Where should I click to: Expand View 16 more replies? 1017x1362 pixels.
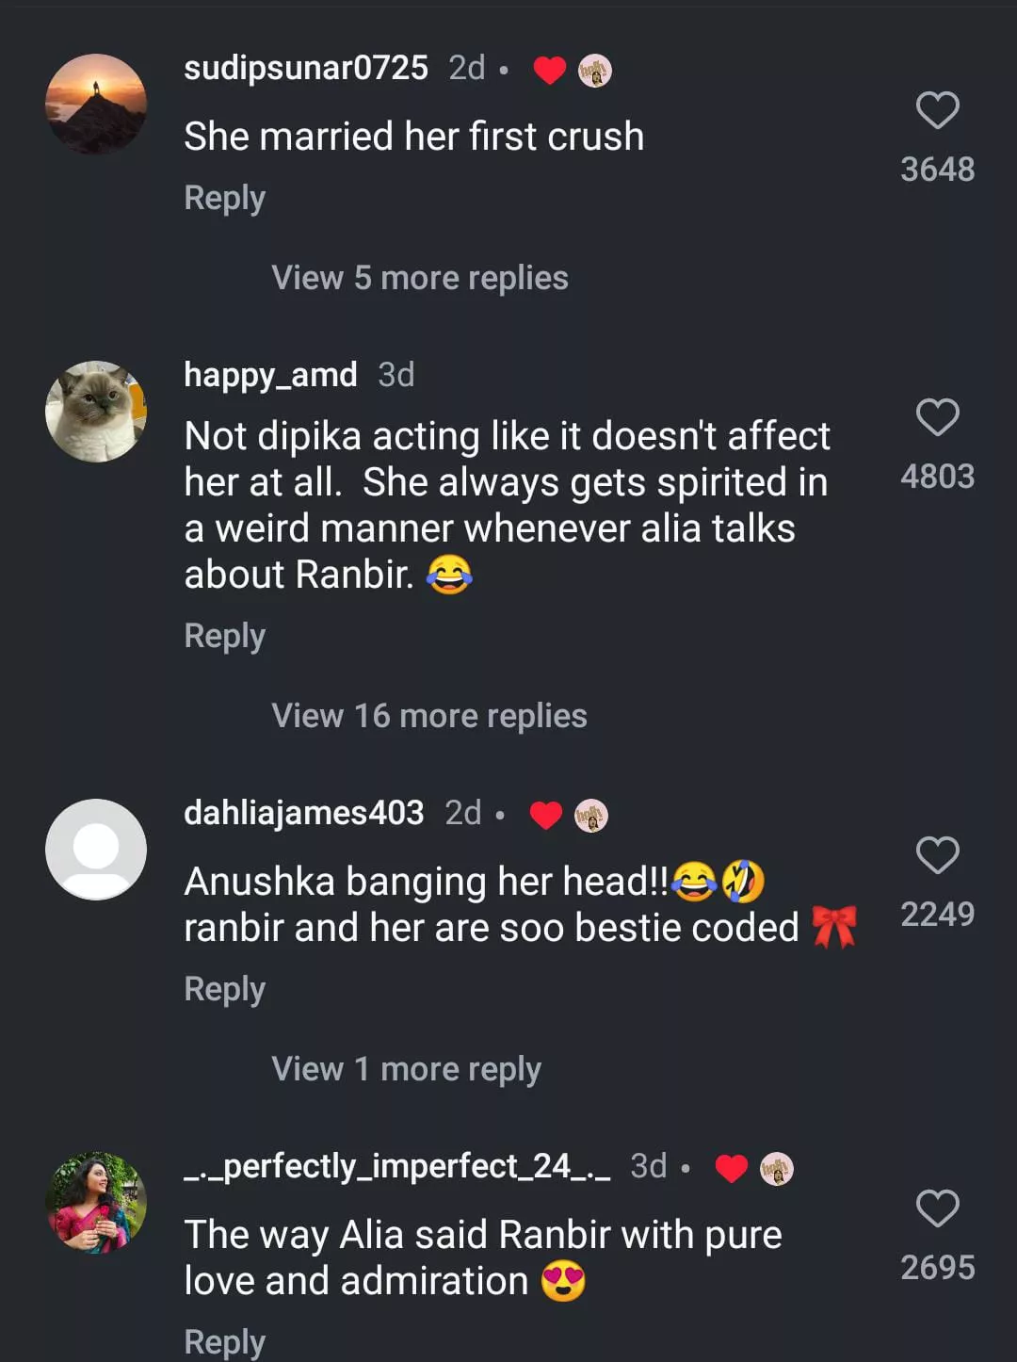429,716
